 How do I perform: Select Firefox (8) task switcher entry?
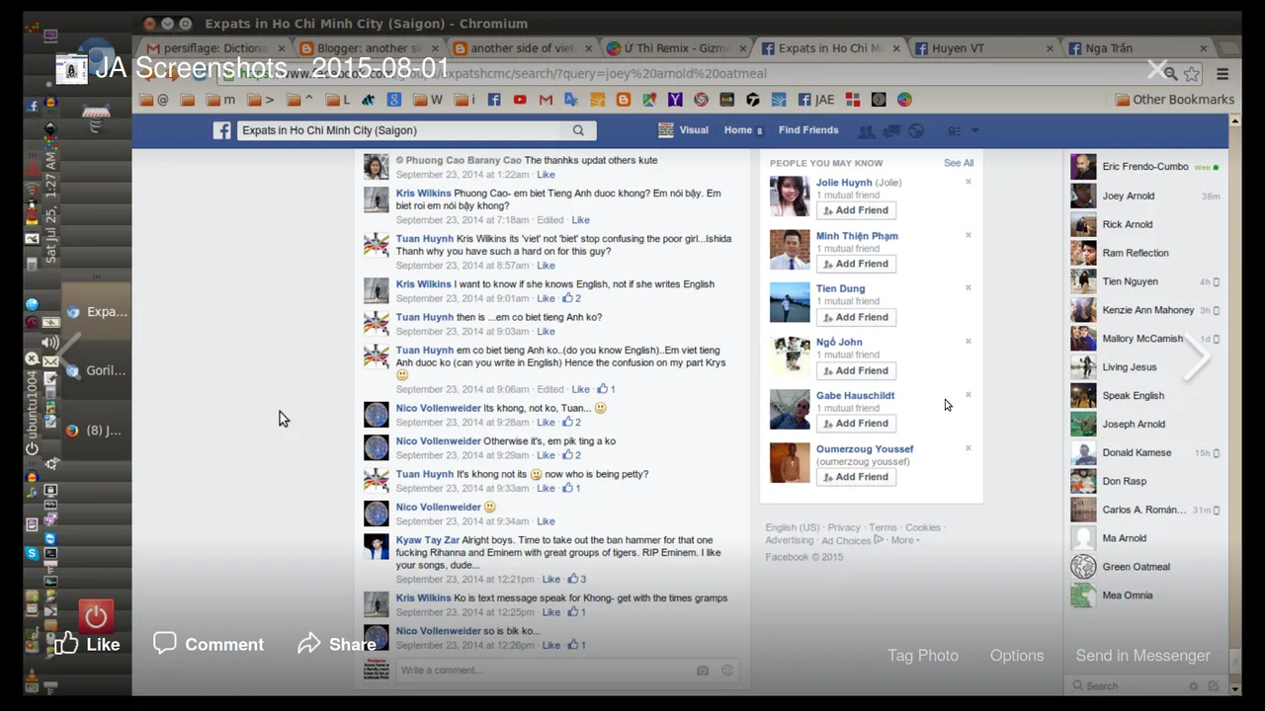[x=96, y=431]
